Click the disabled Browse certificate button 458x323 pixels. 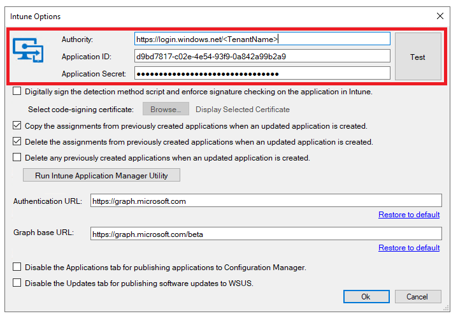(x=166, y=109)
